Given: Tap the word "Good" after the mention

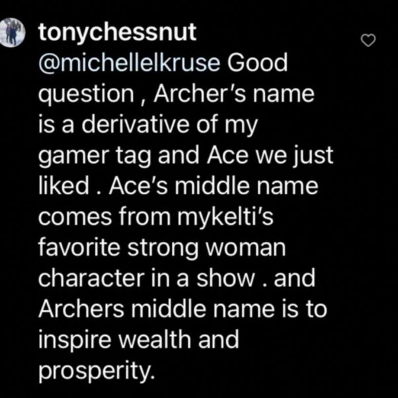Looking at the screenshot, I should tap(257, 63).
